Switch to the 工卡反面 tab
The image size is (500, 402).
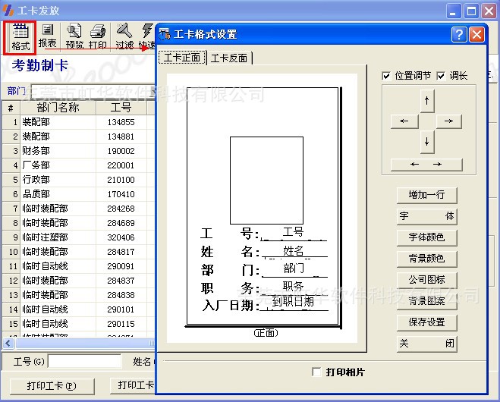(229, 58)
